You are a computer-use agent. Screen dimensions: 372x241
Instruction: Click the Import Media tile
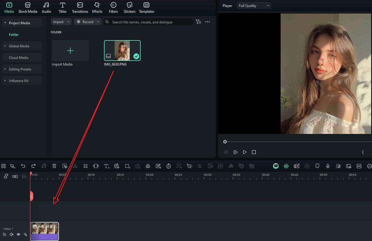coord(70,51)
